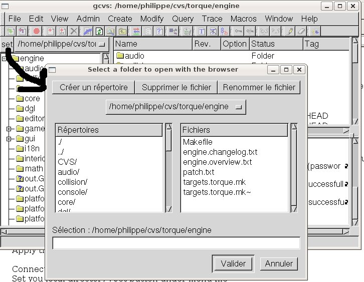
Task: Click the green refresh view toolbar icon
Action: 99,31
